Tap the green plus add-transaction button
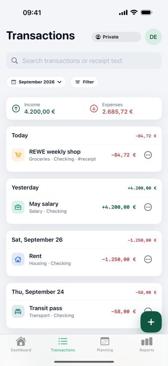 pos(151,322)
